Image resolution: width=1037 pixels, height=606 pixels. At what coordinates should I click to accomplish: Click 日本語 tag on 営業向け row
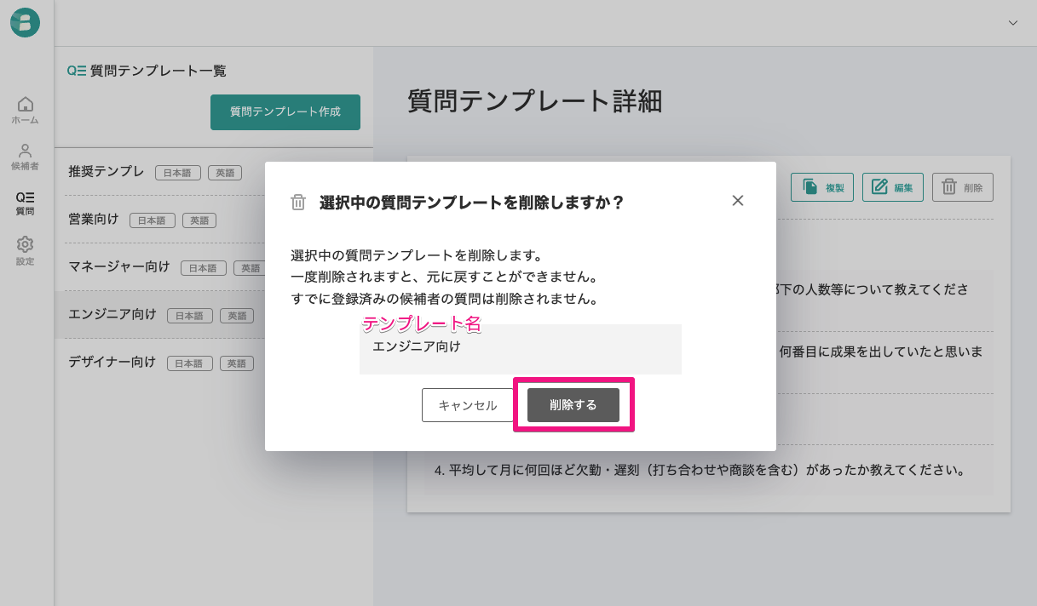click(153, 220)
